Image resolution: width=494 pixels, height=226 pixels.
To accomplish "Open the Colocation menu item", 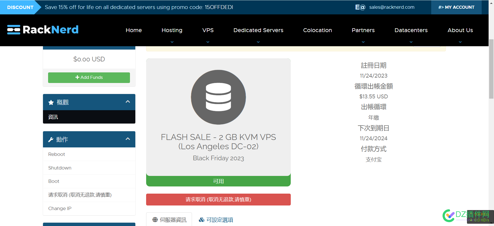I will click(317, 30).
